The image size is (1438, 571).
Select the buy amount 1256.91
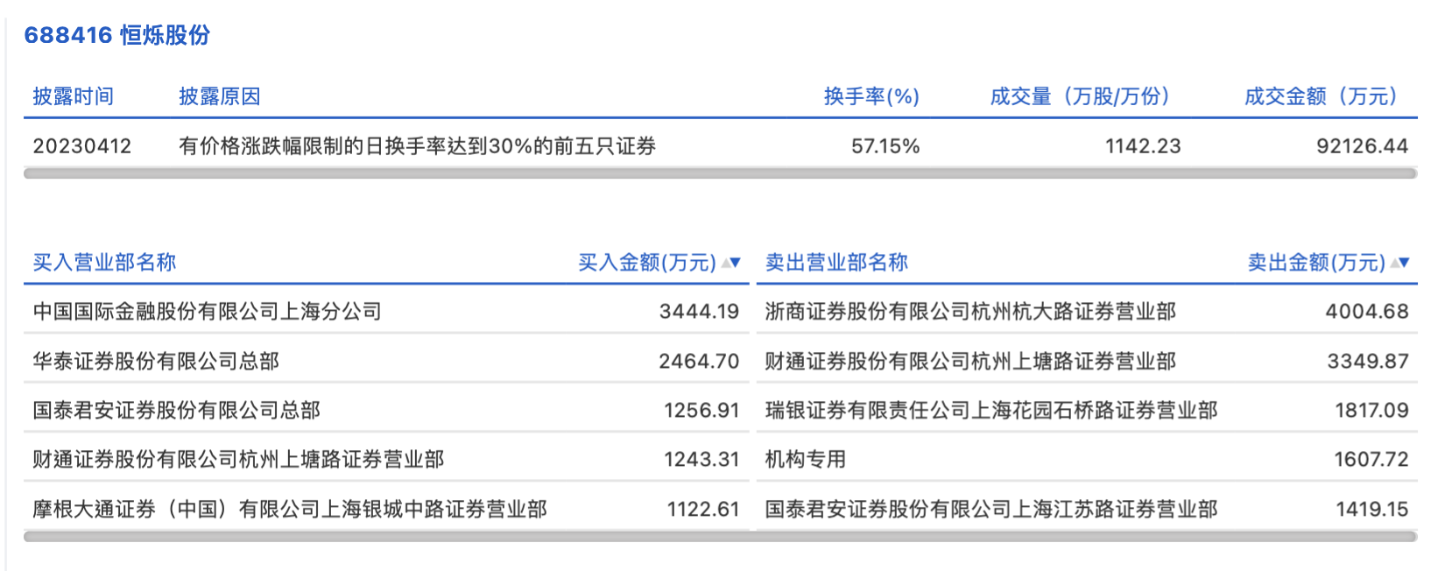click(x=701, y=410)
